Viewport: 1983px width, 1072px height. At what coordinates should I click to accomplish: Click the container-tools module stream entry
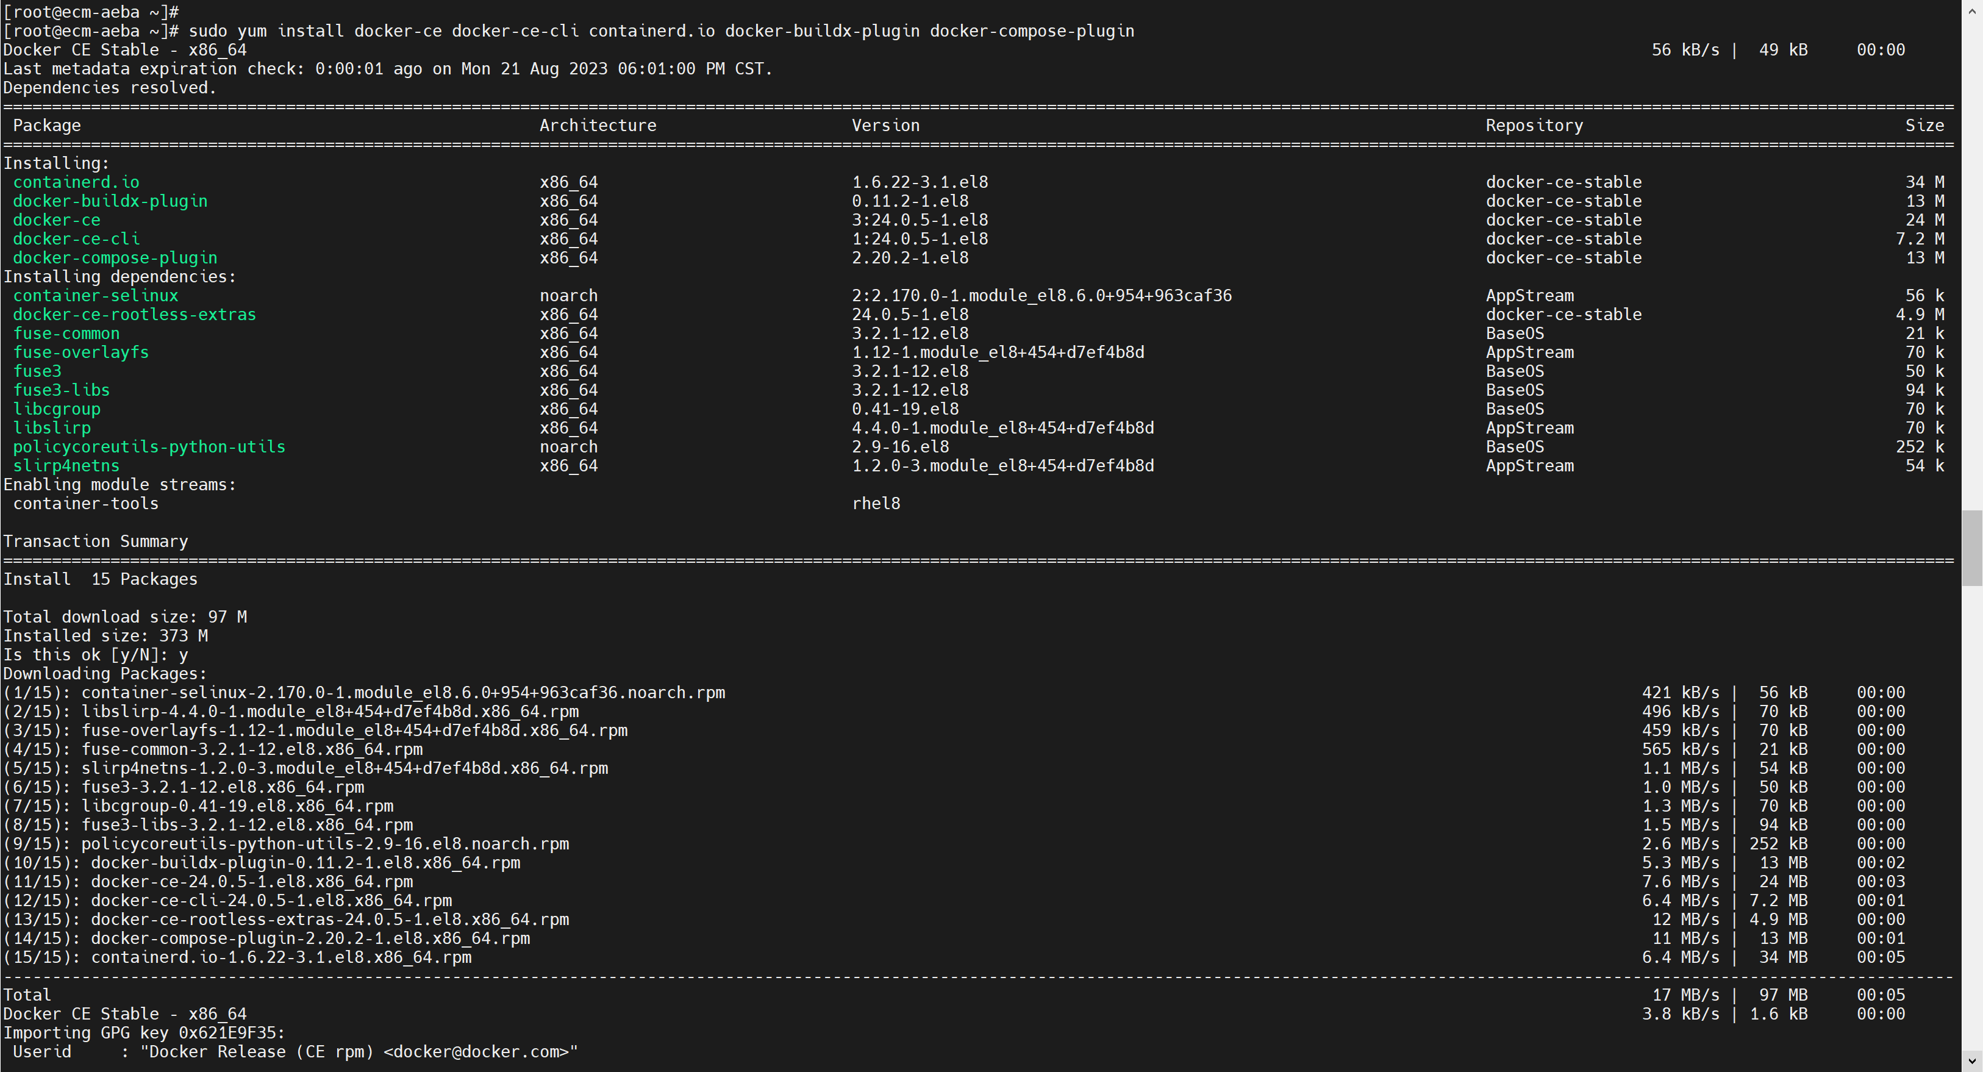click(85, 503)
